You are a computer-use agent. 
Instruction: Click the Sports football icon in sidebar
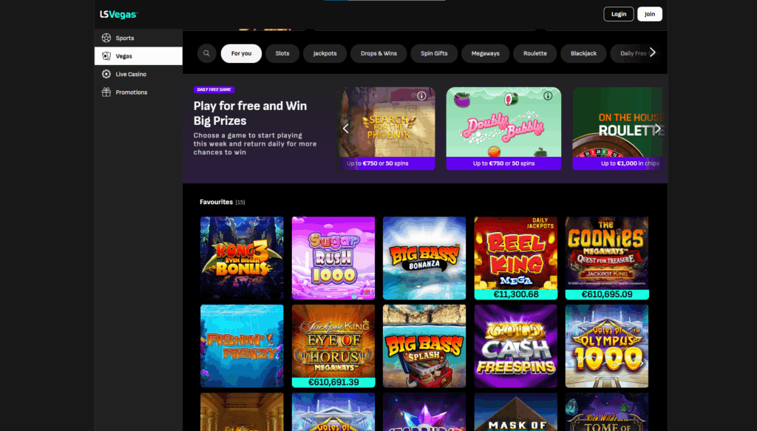coord(106,38)
